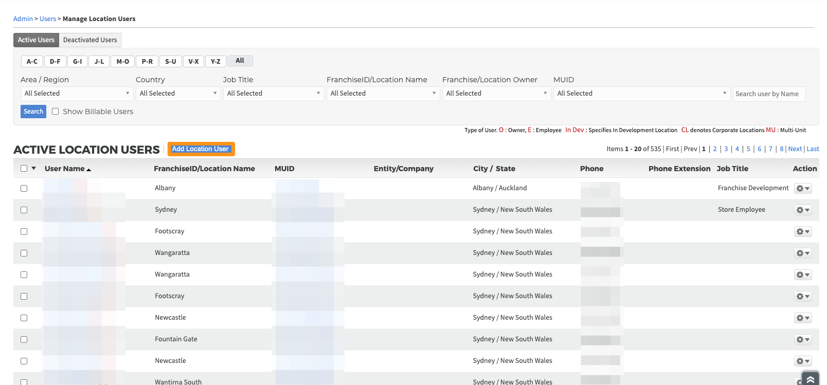The image size is (827, 385).
Task: Open FranchiseID/Location Name dropdown
Action: (x=383, y=94)
